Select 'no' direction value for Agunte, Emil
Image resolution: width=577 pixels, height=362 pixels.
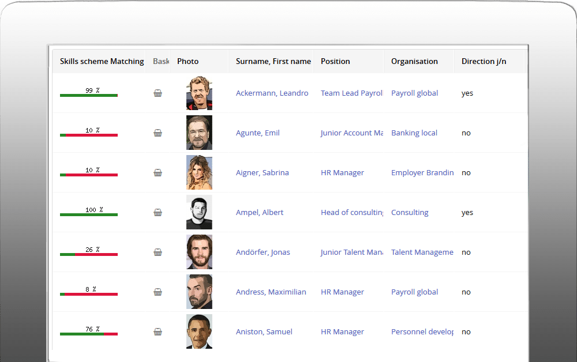pos(466,133)
